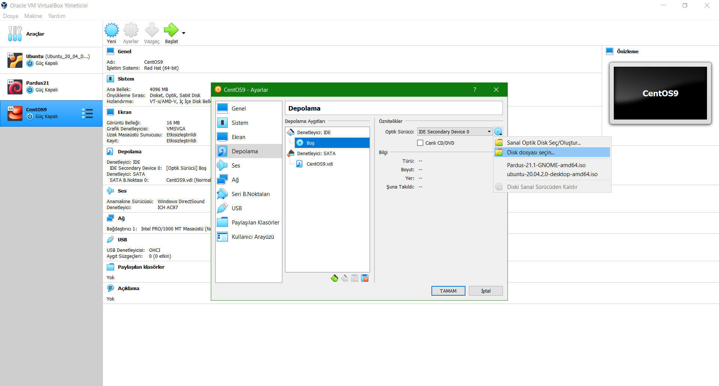Click the remove controller icon

[x=345, y=278]
